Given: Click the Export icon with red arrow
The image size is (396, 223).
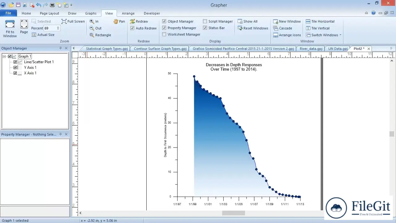Looking at the screenshot, I should 32,5.
